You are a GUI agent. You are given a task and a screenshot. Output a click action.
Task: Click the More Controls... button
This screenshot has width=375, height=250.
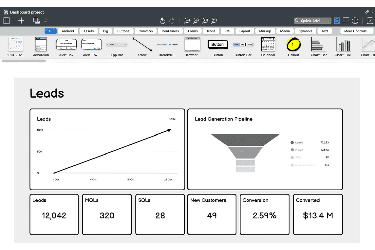point(357,31)
